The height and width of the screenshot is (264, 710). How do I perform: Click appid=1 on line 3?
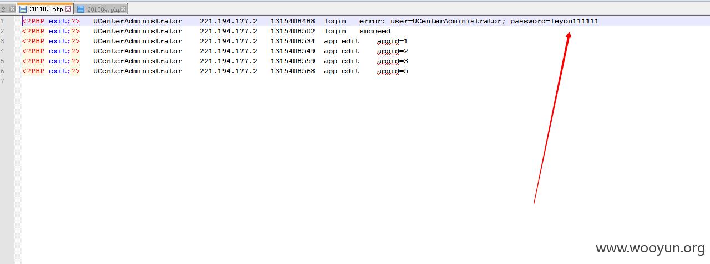(393, 41)
